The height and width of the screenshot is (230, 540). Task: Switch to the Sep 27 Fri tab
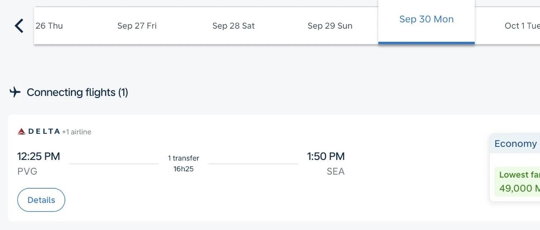tap(137, 26)
